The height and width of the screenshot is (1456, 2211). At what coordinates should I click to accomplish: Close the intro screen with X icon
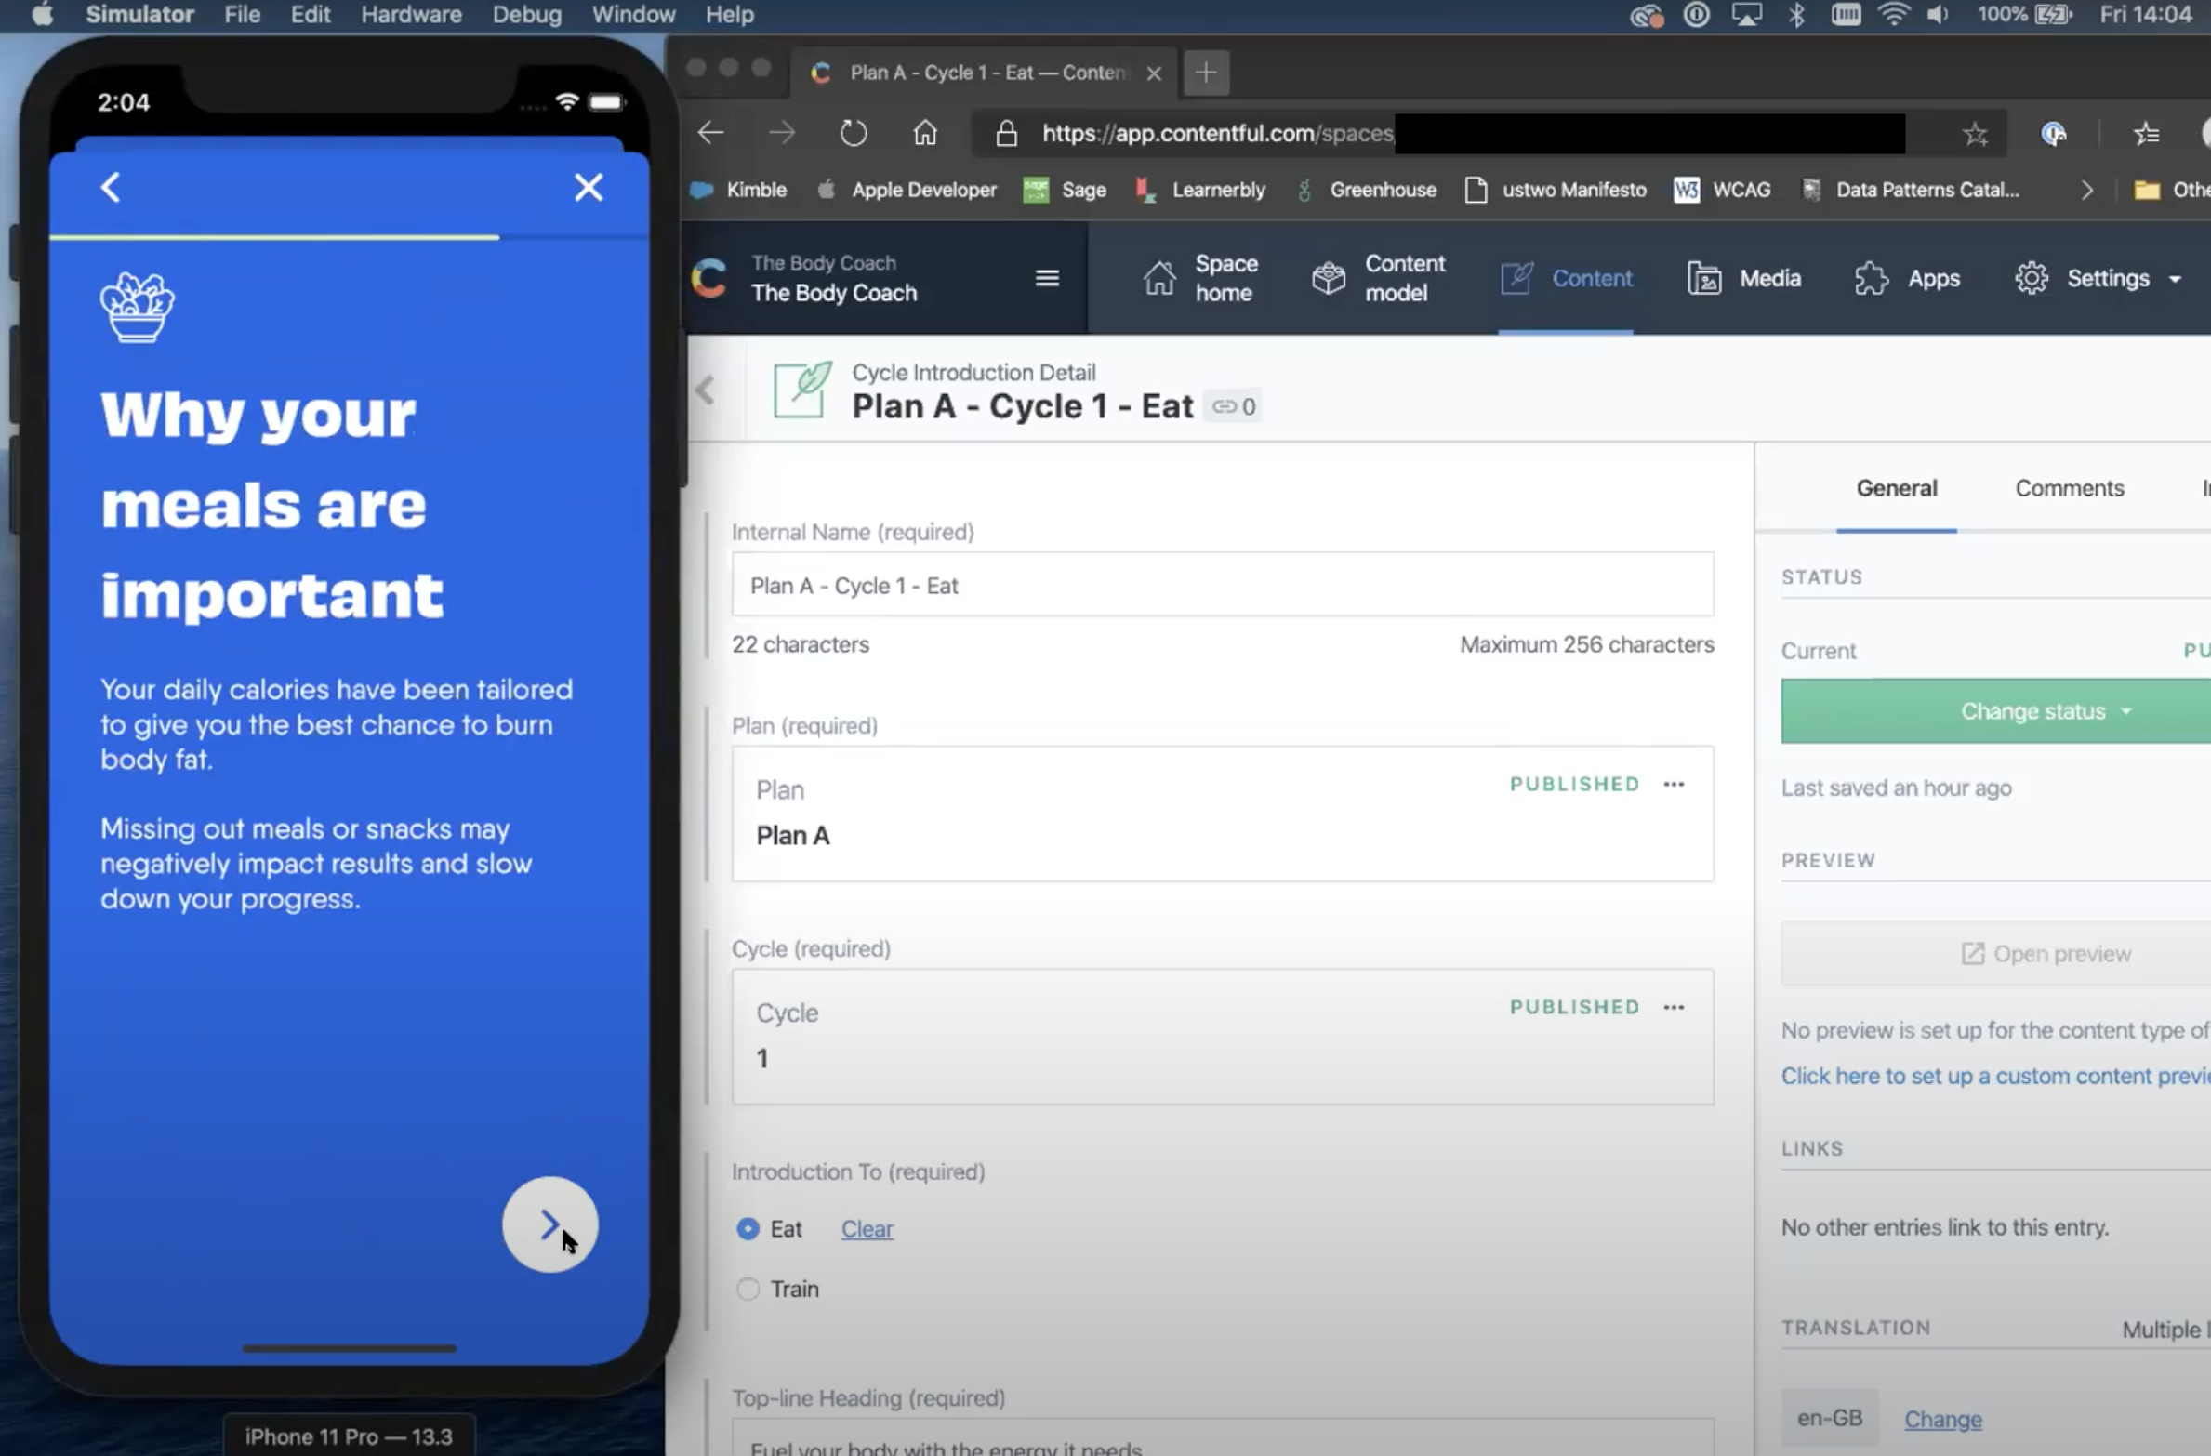(588, 187)
